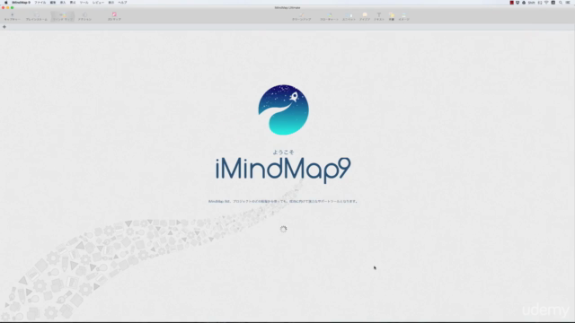Open the 表示 (View) menu
Image resolution: width=575 pixels, height=323 pixels.
point(111,2)
